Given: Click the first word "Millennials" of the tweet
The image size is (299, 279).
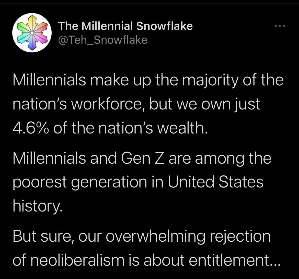Looking at the screenshot, I should pyautogui.click(x=49, y=80).
